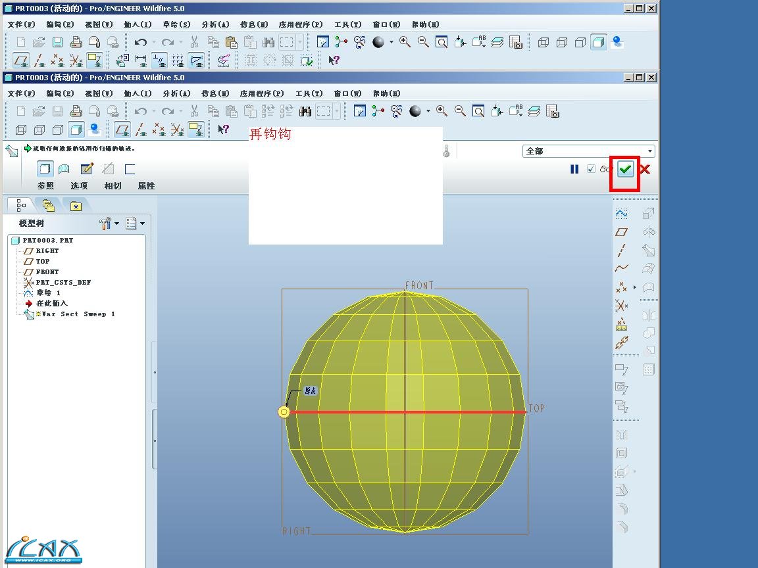
Task: Click the datum plane tool in right toolbar
Action: pyautogui.click(x=621, y=232)
